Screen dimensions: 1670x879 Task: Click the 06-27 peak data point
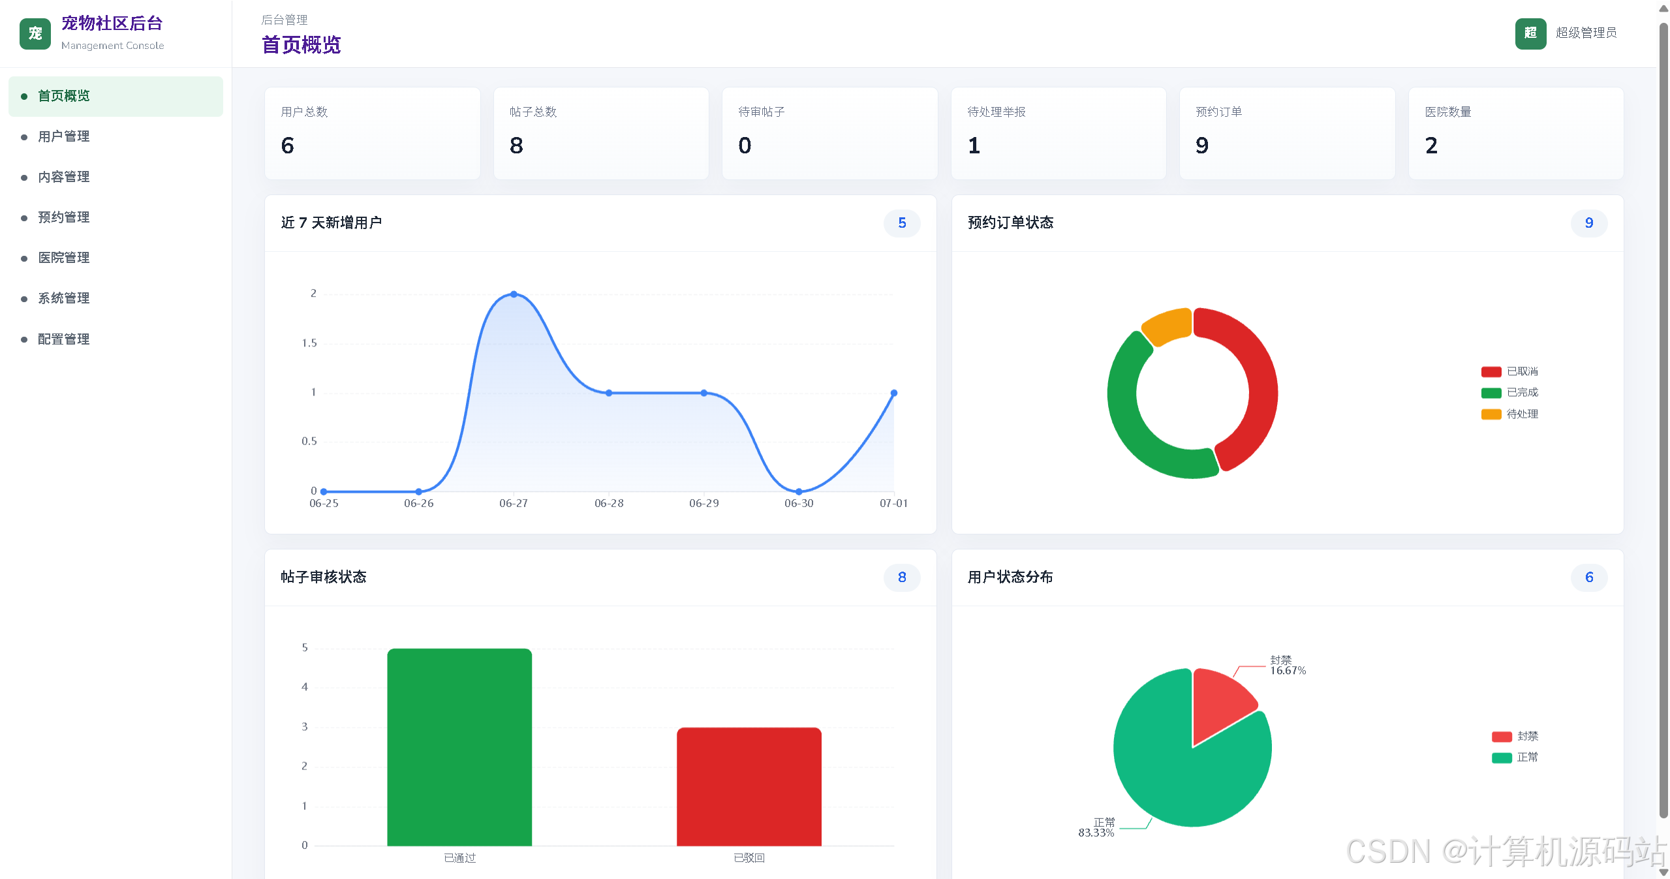click(514, 294)
